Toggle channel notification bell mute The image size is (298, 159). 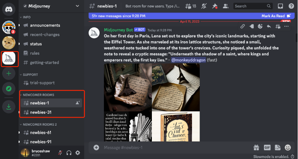coord(204,6)
